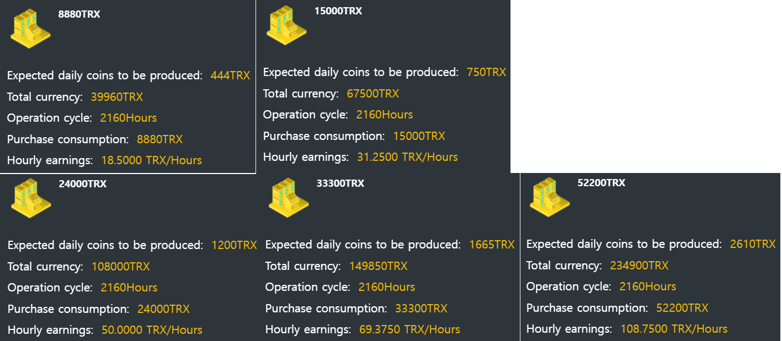Click the 33300TRX purchase consumption value
This screenshot has height=341, width=782.
pyautogui.click(x=421, y=309)
